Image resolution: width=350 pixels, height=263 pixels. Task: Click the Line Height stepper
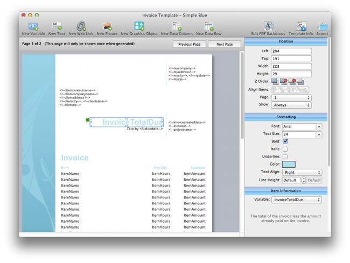pos(304,180)
